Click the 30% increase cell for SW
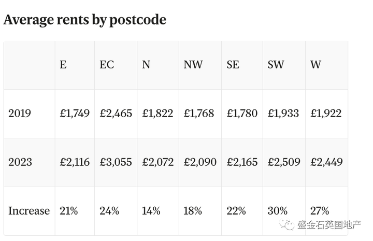The image size is (373, 241). [x=277, y=211]
